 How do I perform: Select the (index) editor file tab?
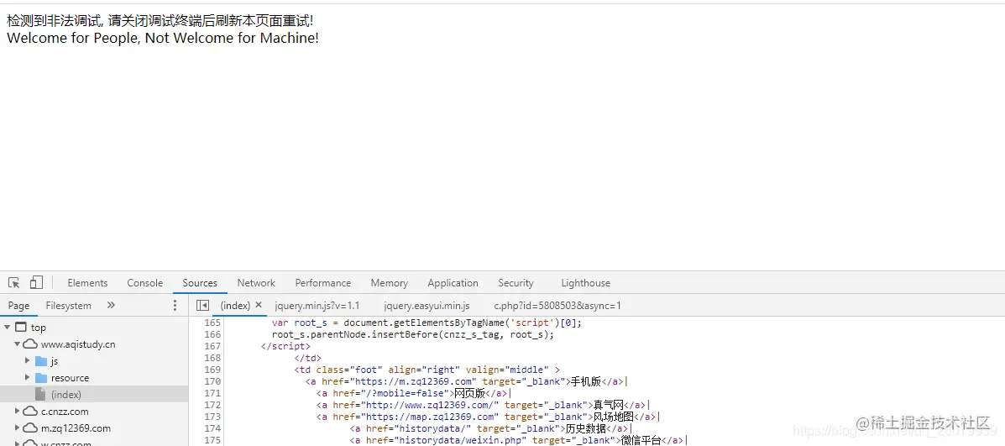pos(234,306)
